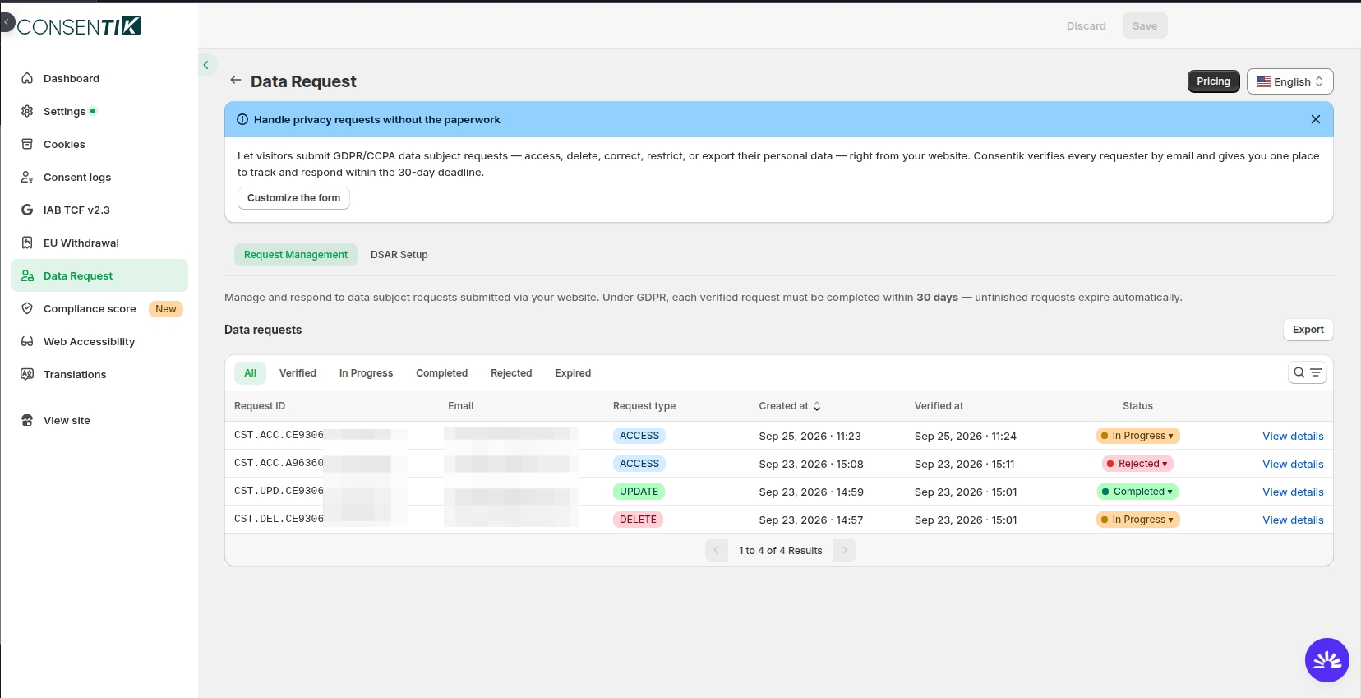The width and height of the screenshot is (1361, 698).
Task: Click the IAB TCF v2.3 Google icon
Action: tap(27, 210)
